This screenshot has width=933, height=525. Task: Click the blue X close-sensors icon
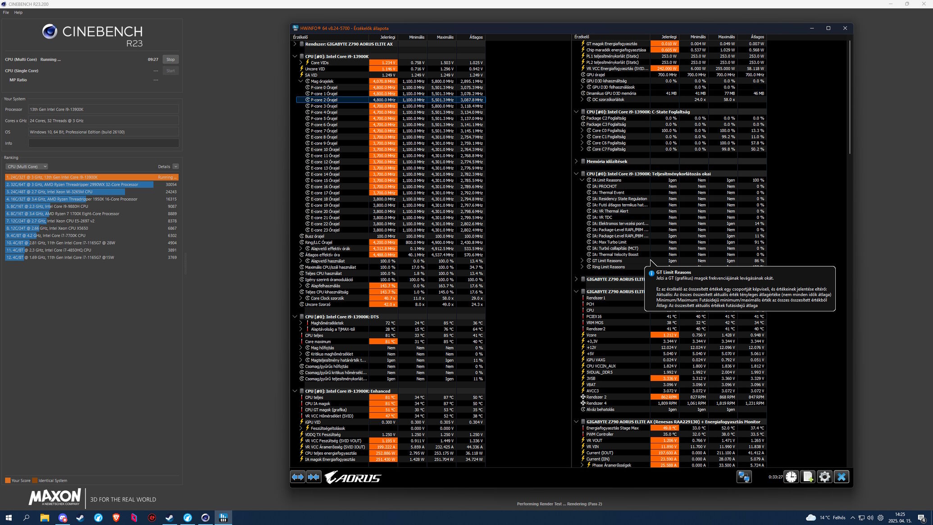841,477
